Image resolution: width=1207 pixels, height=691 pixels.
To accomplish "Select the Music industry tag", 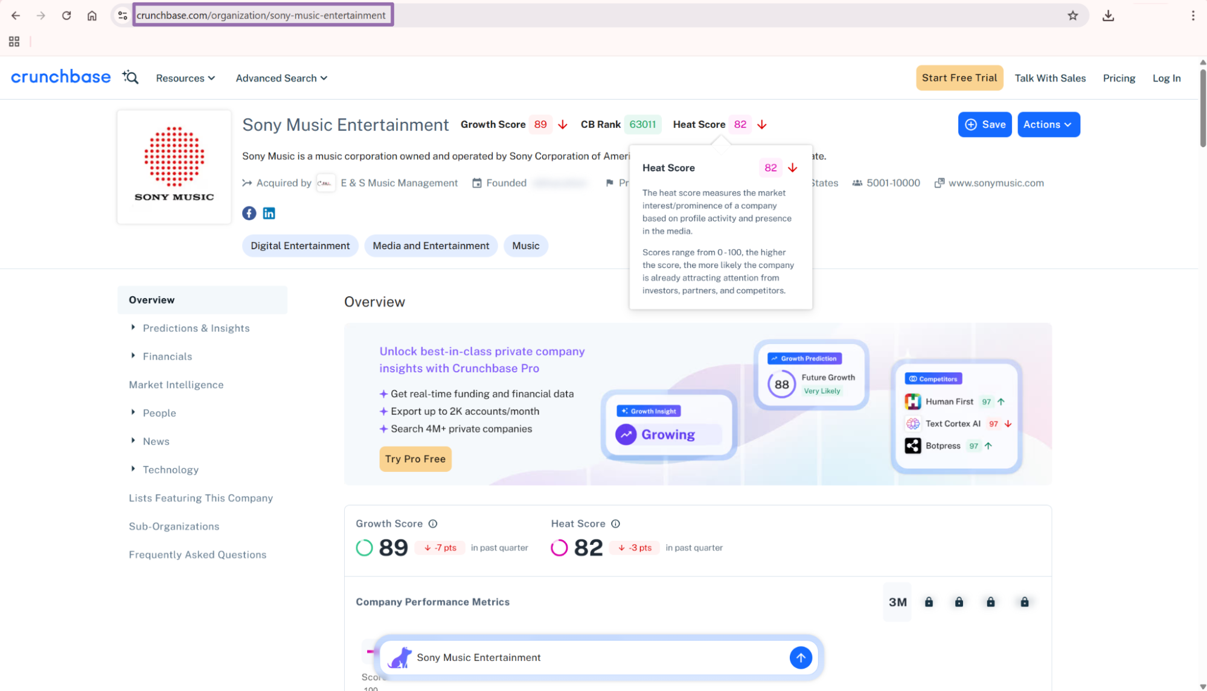I will pyautogui.click(x=525, y=246).
